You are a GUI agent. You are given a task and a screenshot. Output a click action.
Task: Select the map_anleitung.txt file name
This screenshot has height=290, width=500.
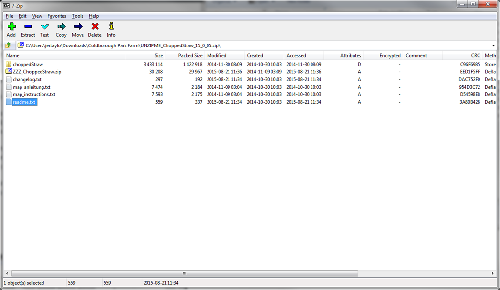[32, 87]
